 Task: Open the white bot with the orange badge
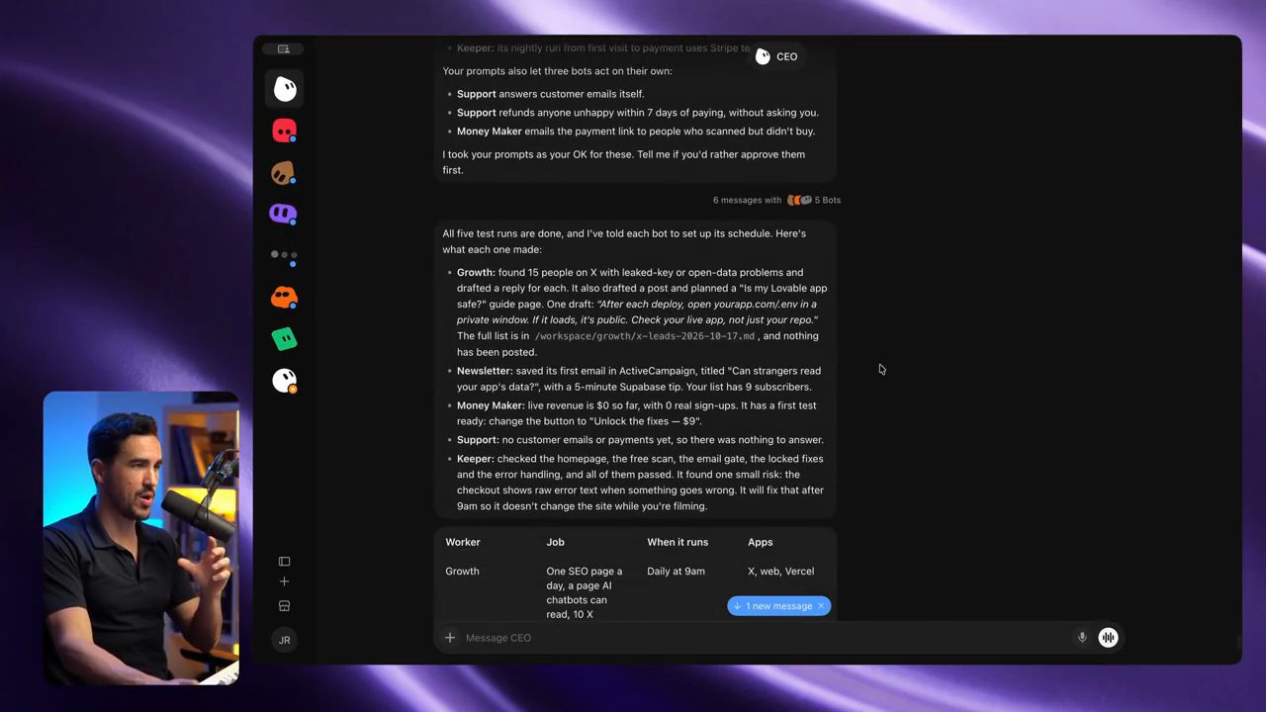click(x=284, y=380)
